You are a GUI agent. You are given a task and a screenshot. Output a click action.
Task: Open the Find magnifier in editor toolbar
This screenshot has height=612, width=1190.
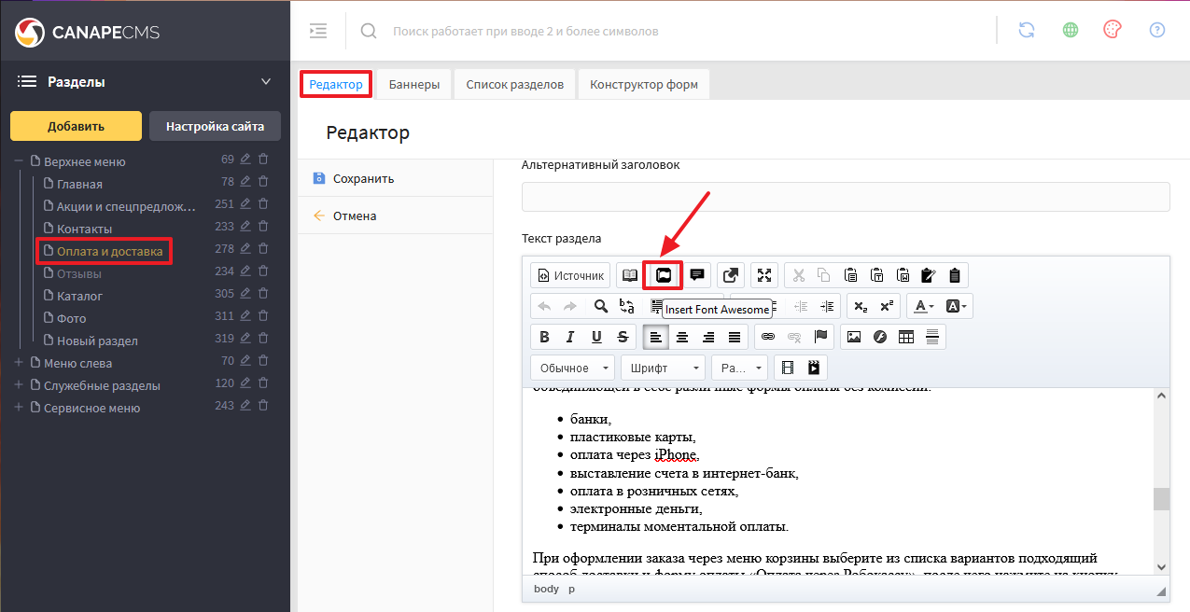click(x=601, y=306)
